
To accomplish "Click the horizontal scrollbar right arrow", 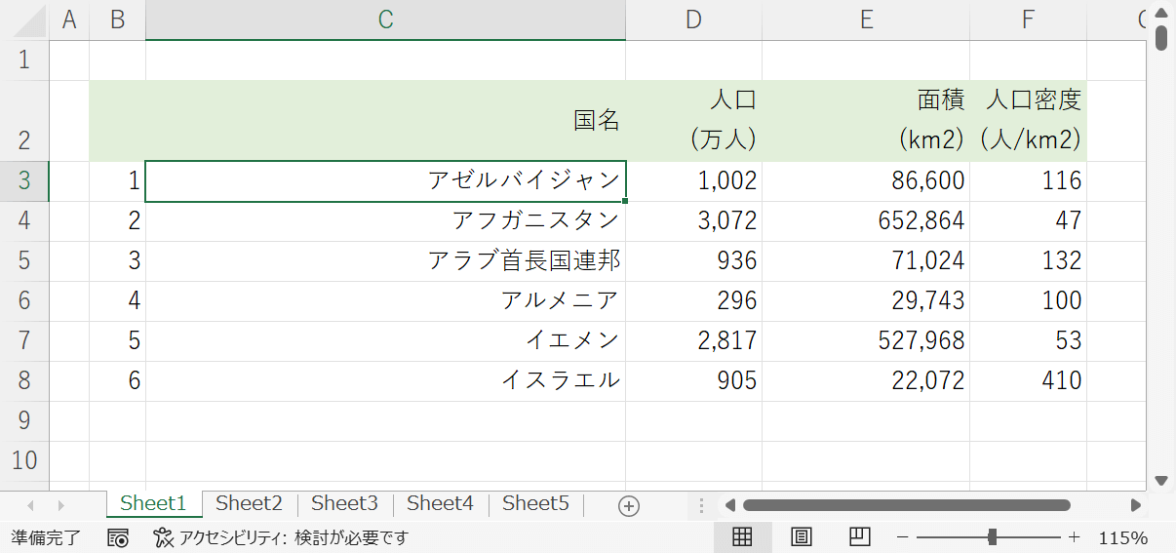I will (x=1135, y=505).
